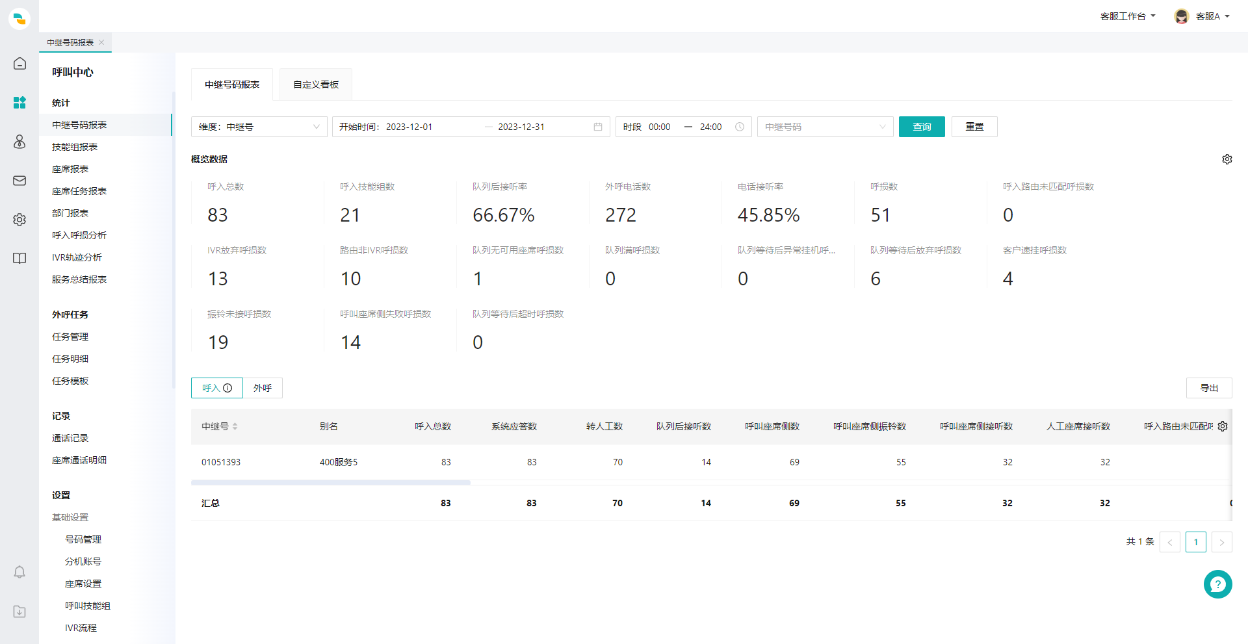This screenshot has width=1248, height=644.
Task: Open the download box icon in left rail
Action: click(19, 612)
